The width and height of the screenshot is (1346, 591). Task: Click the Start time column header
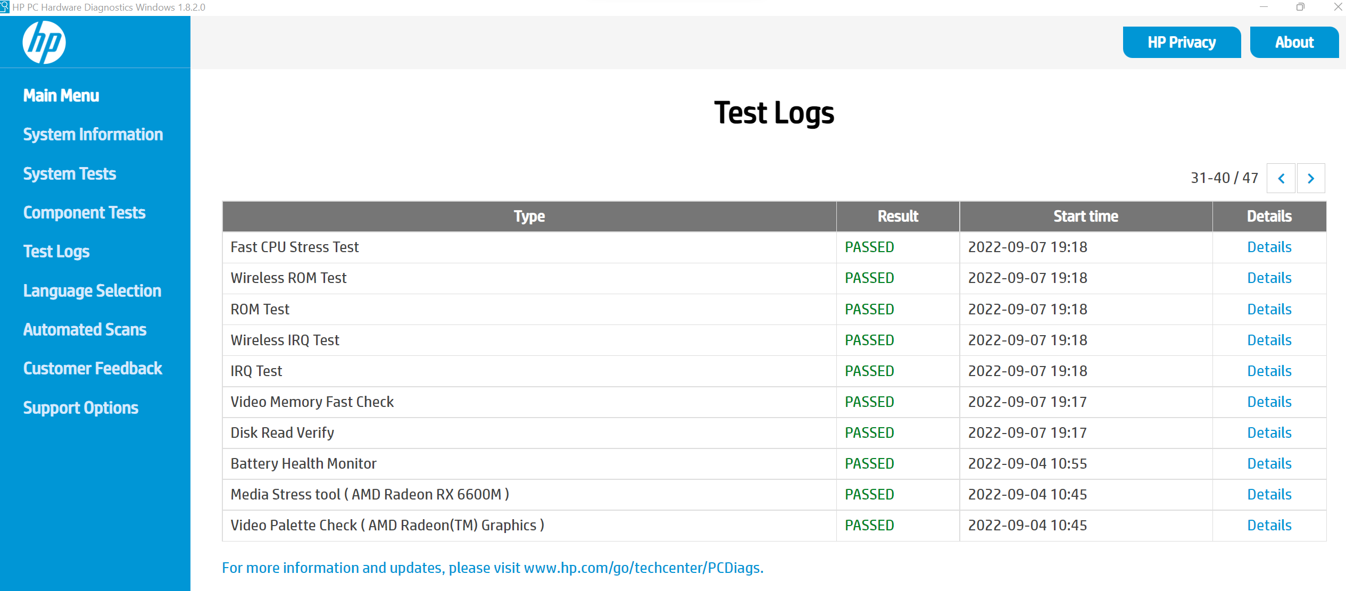1085,217
